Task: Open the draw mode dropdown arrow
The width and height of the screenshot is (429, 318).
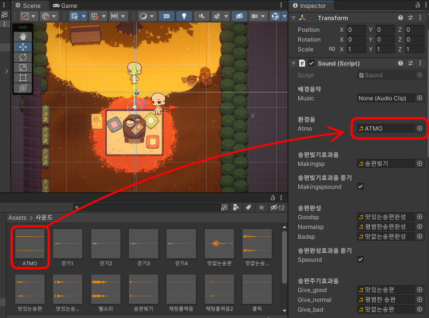Action: coord(152,16)
